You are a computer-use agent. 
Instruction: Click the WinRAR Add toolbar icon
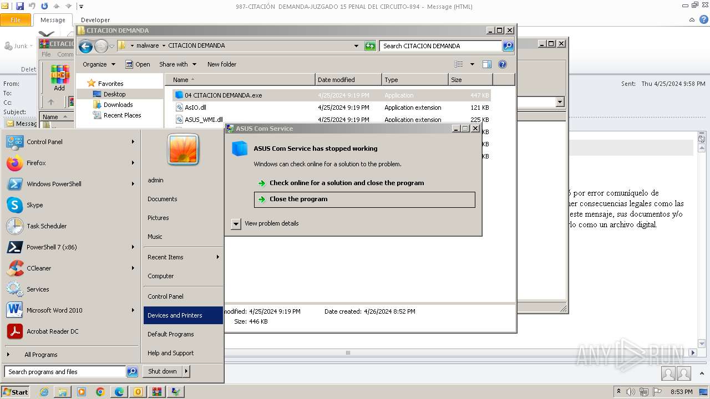coord(59,78)
